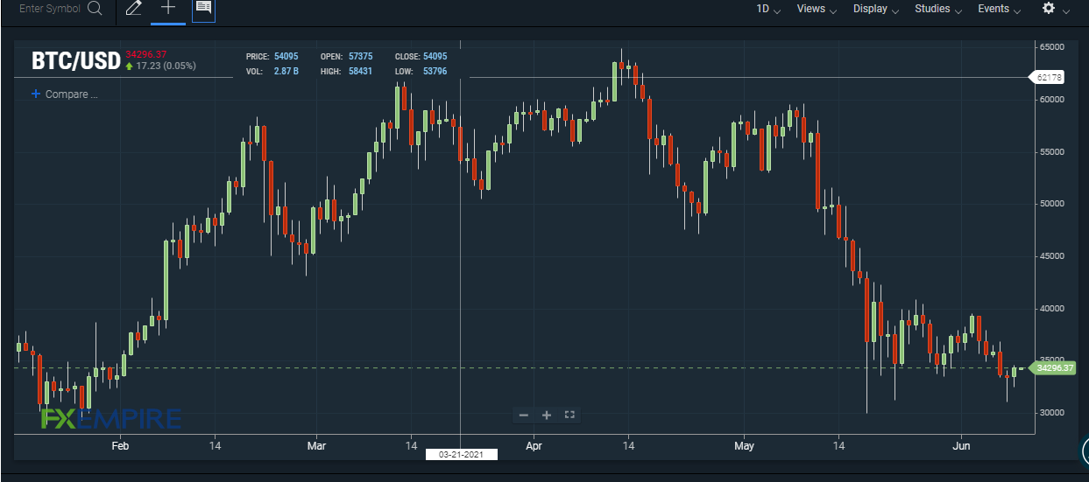Click the price change 17.23 (0.05%)
Screen dimensions: 1089x482
166,66
